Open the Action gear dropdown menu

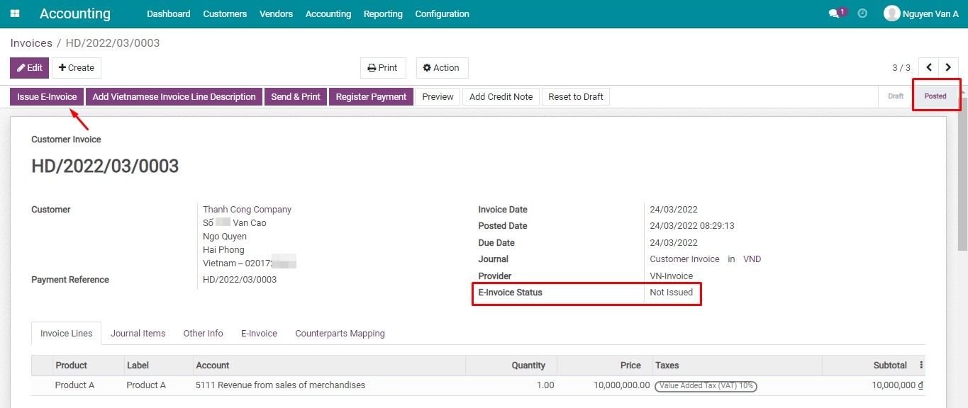pyautogui.click(x=441, y=67)
